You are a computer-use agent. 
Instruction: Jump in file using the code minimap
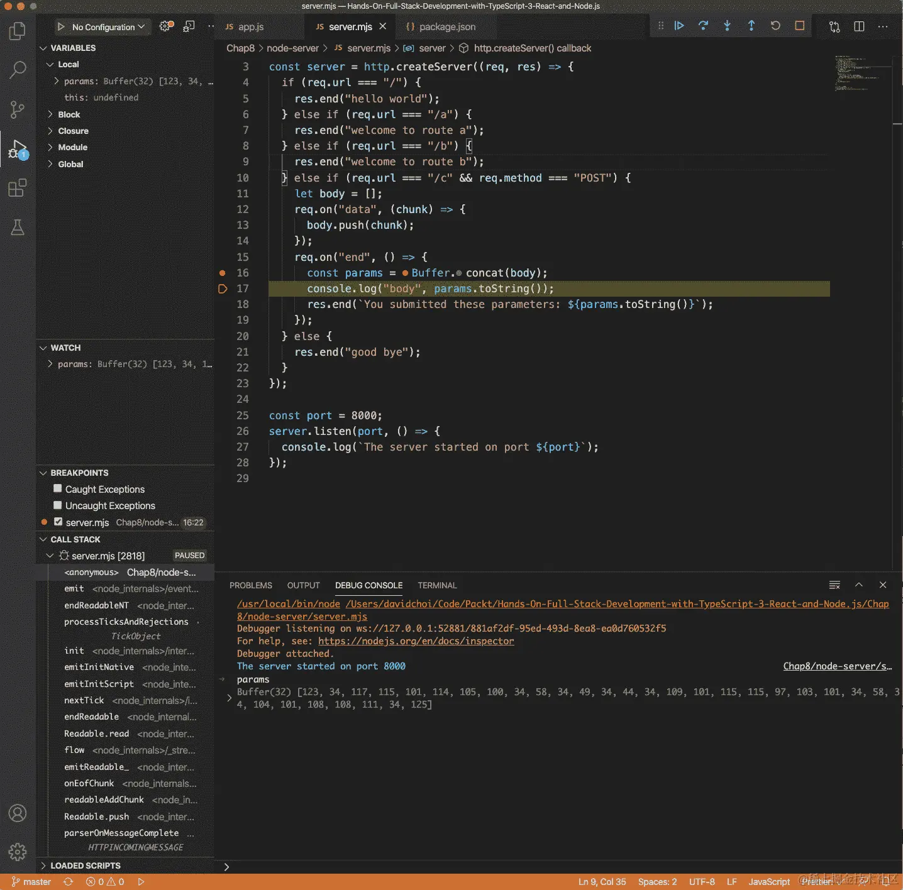[x=863, y=74]
